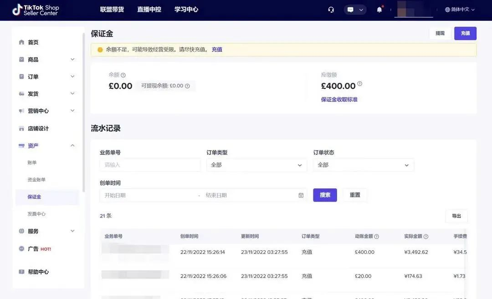Open the 保证金收取标准 link
This screenshot has height=299, width=492.
pyautogui.click(x=339, y=100)
